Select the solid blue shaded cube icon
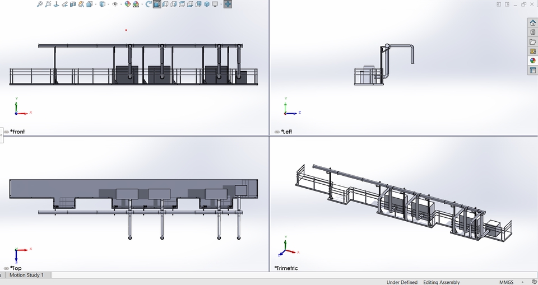 pyautogui.click(x=207, y=4)
